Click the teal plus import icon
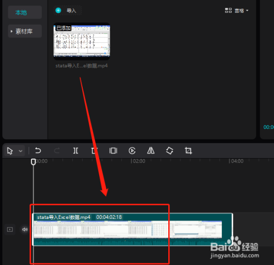Screen dimensions: 274x265 point(58,10)
